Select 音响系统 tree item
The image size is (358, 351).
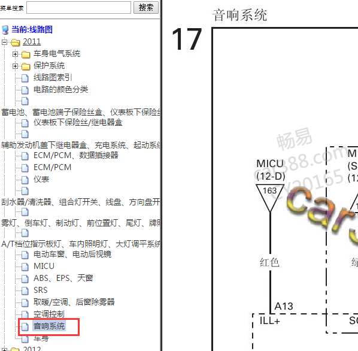click(x=49, y=326)
